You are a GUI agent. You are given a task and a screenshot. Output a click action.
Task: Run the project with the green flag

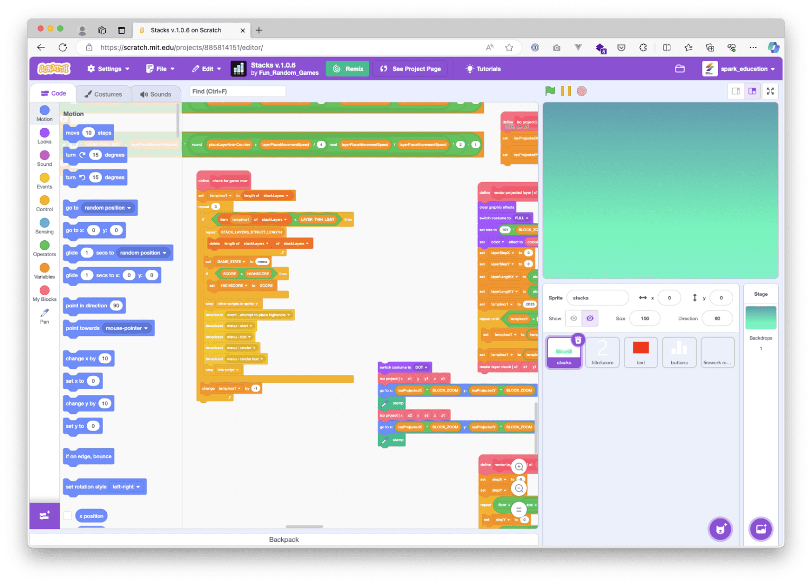(550, 91)
